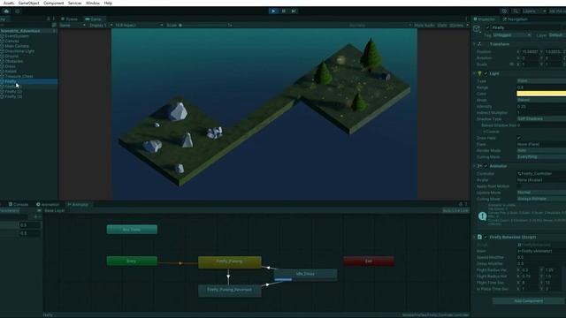
Task: Open the Layer Default dropdown
Action: pos(557,35)
